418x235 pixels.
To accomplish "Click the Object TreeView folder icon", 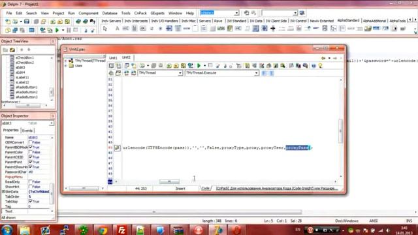I will [x=12, y=50].
